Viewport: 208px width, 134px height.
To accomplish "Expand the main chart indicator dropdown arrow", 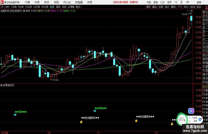I will [24, 11].
